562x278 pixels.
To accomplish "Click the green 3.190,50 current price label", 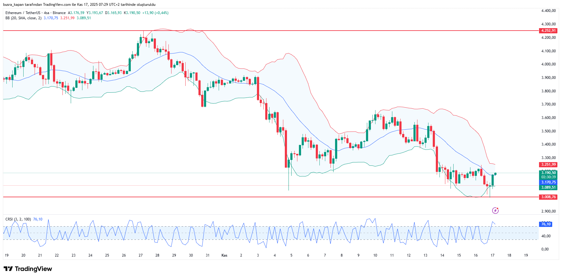I will coord(548,173).
